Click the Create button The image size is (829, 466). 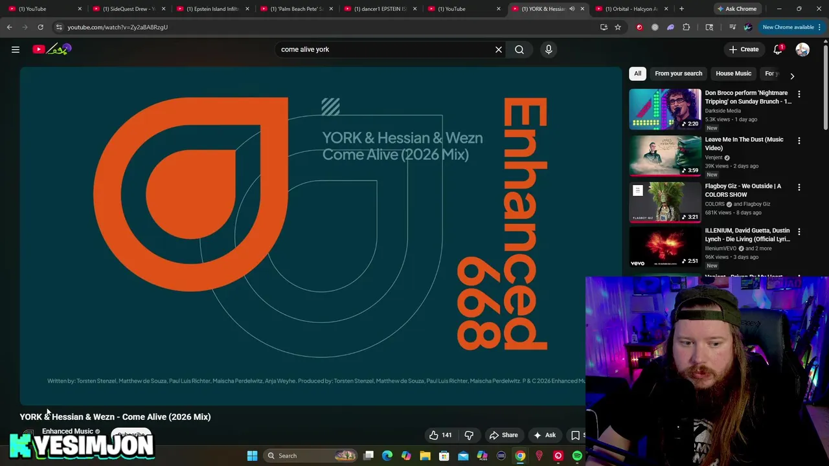tap(744, 49)
